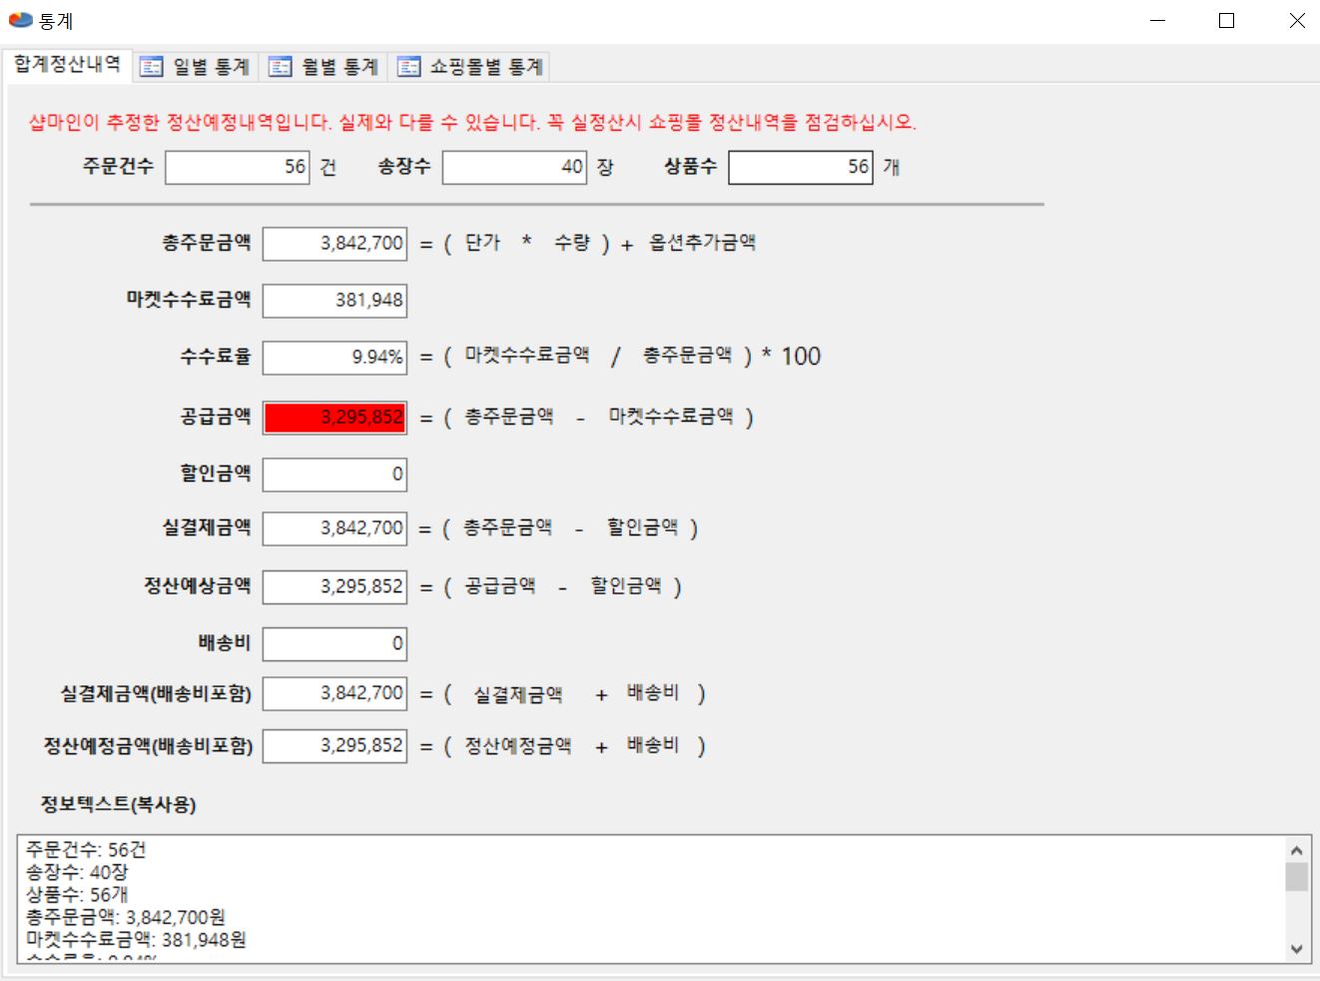1320x981 pixels.
Task: Click the '상품수: 56개' text line
Action: pos(77,895)
